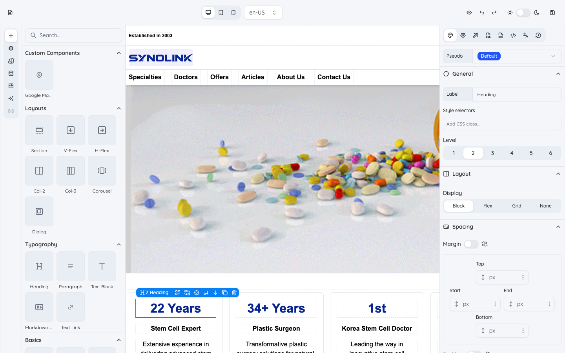The image size is (565, 353).
Task: Open the add elements panel (plus icon)
Action: (11, 36)
